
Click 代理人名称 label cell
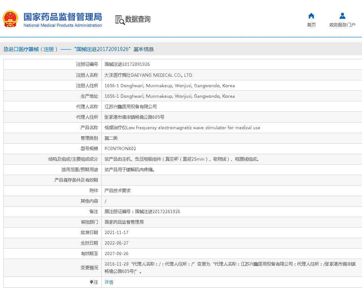pos(52,106)
